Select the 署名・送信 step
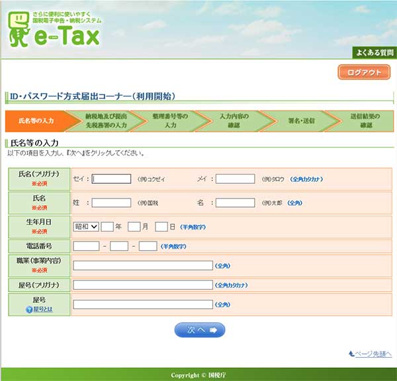This screenshot has height=381, width=397. [301, 120]
